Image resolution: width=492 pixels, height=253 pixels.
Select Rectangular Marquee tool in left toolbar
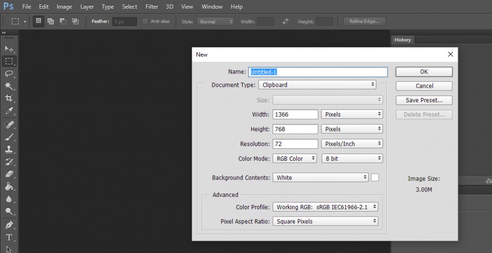[9, 61]
